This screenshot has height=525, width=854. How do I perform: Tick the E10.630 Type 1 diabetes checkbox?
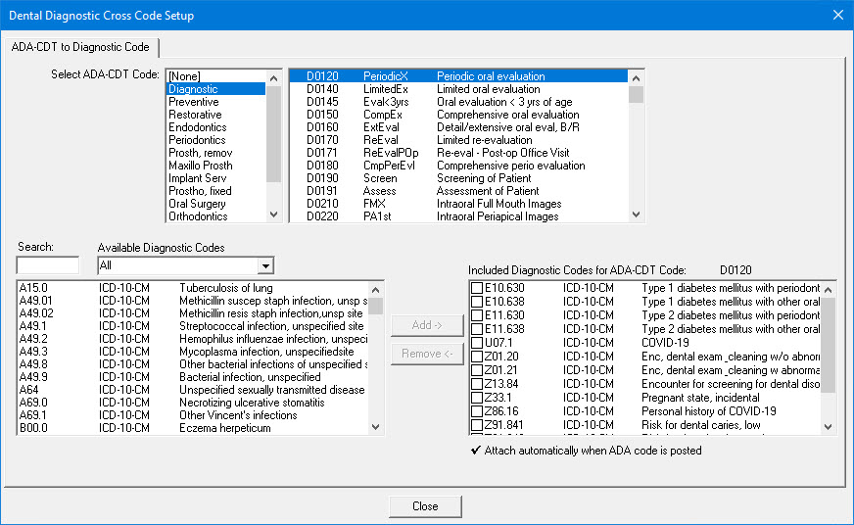477,288
